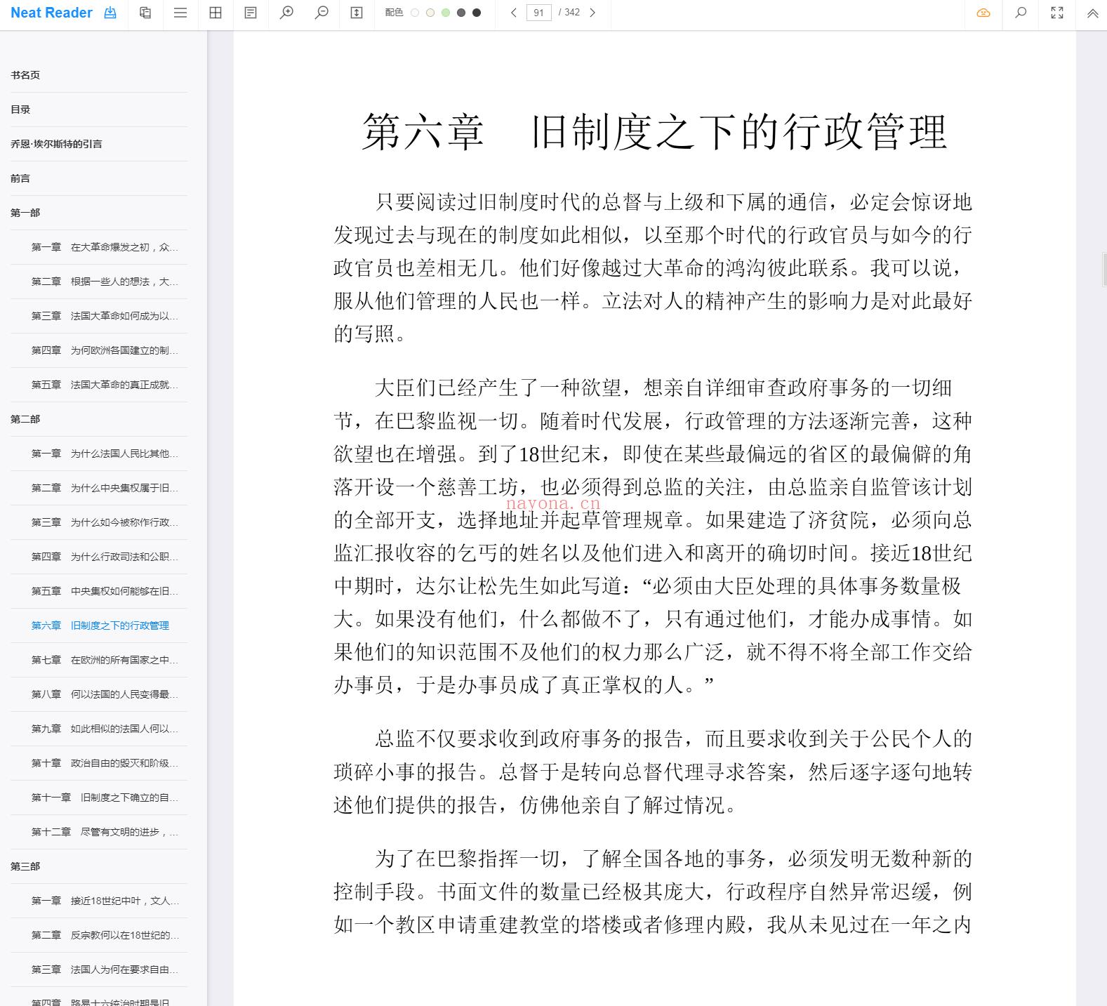This screenshot has height=1006, width=1107.
Task: Click the grid layout icon
Action: (x=216, y=13)
